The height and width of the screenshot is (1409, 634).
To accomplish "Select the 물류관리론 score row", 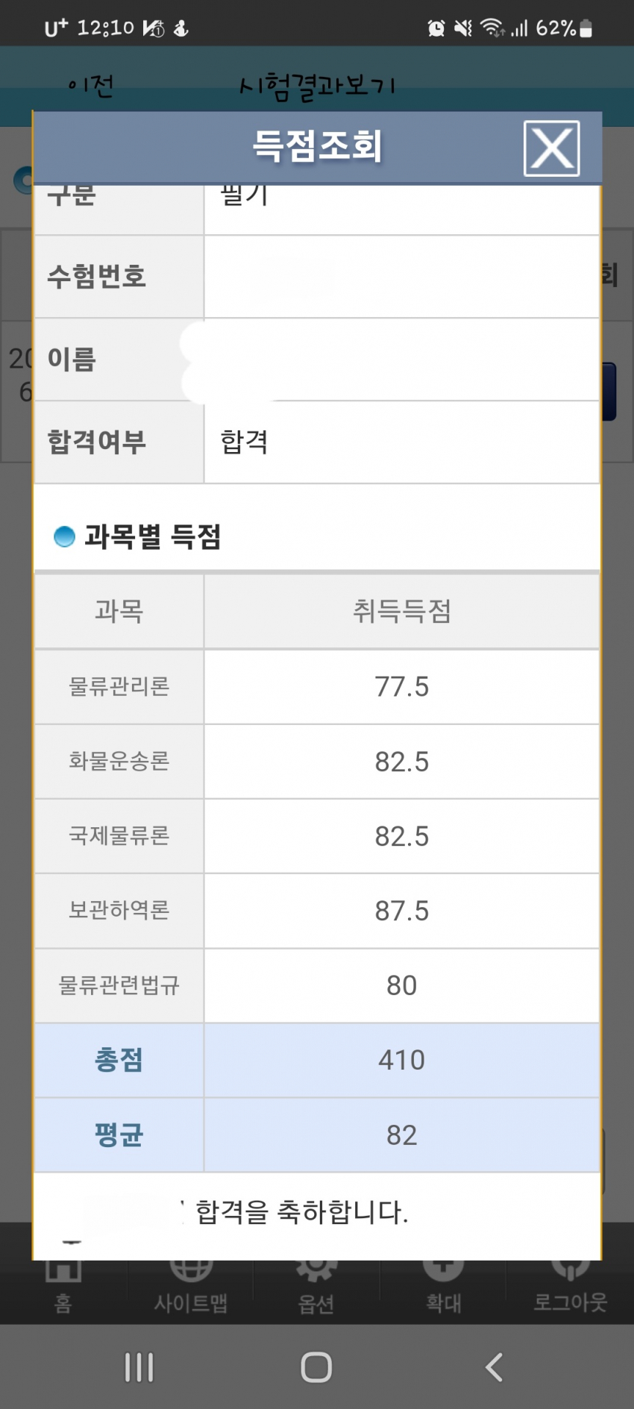I will (317, 686).
